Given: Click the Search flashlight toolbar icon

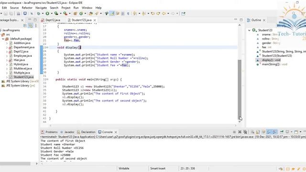Looking at the screenshot, I should click(x=97, y=13).
